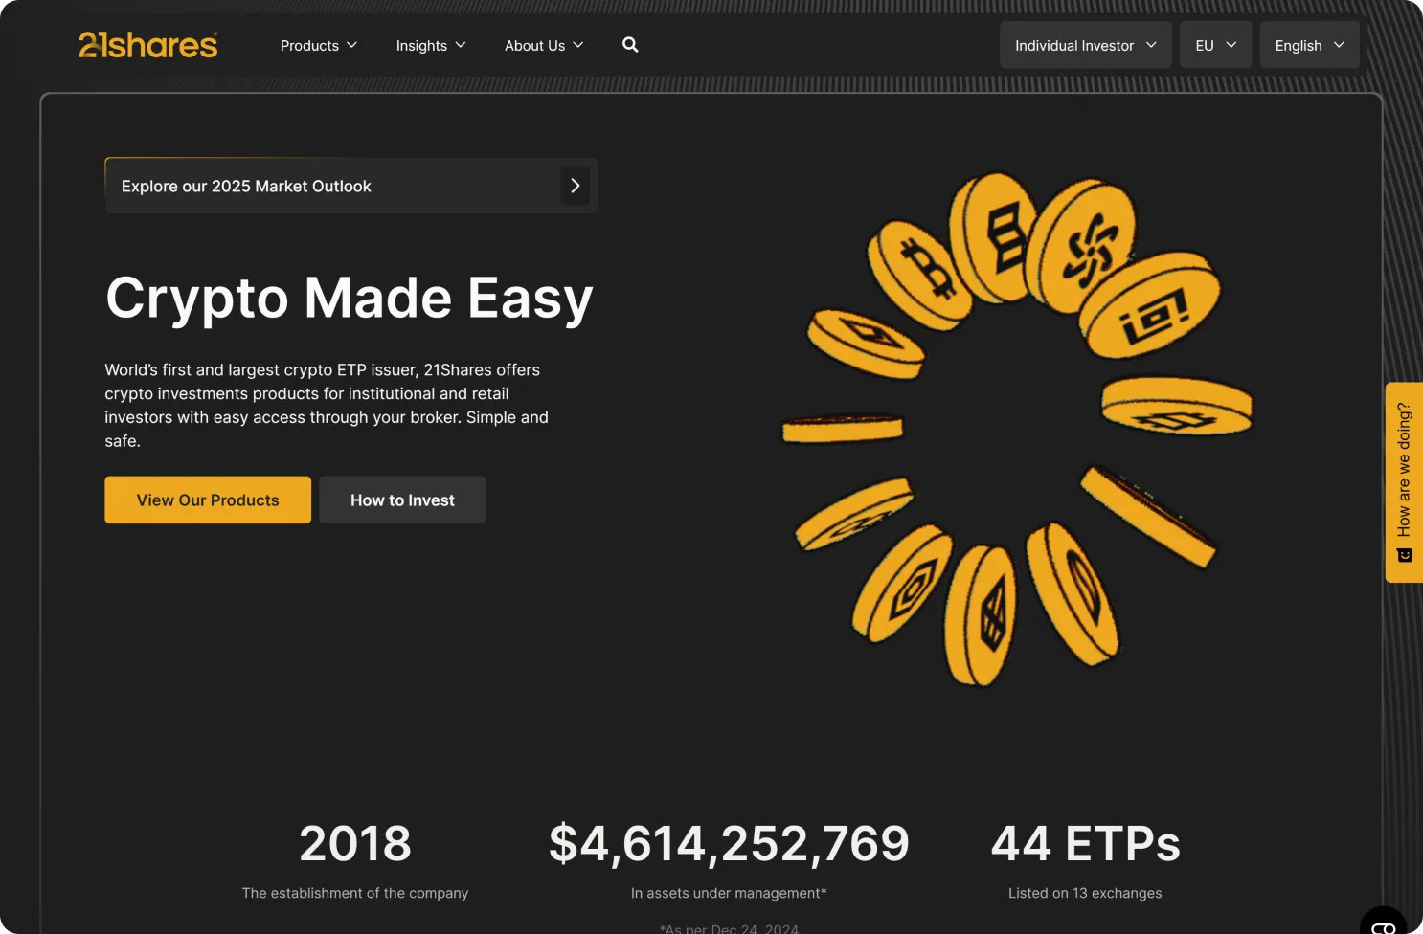The height and width of the screenshot is (934, 1423).
Task: Open the Insights menu
Action: [x=431, y=45]
